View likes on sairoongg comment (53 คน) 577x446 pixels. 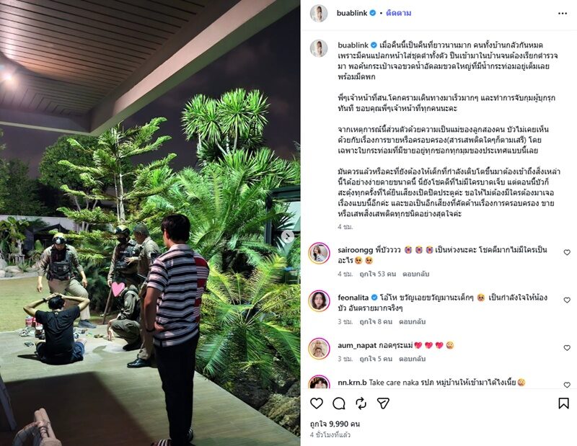tap(377, 274)
